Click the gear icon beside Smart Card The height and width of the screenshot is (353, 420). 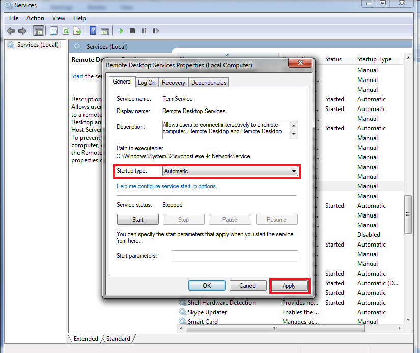(183, 321)
